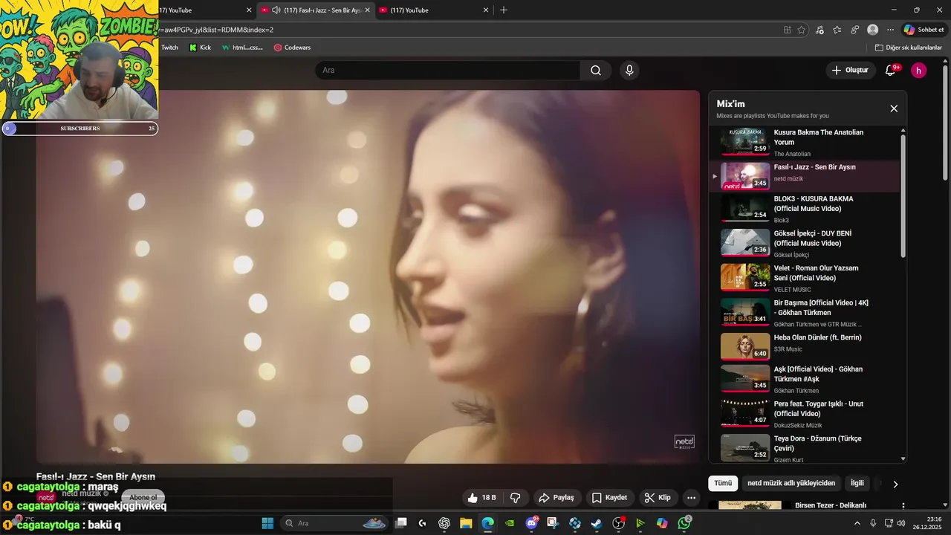
Task: Open options for Birsen Tezer - Delikanlı
Action: coord(903,506)
